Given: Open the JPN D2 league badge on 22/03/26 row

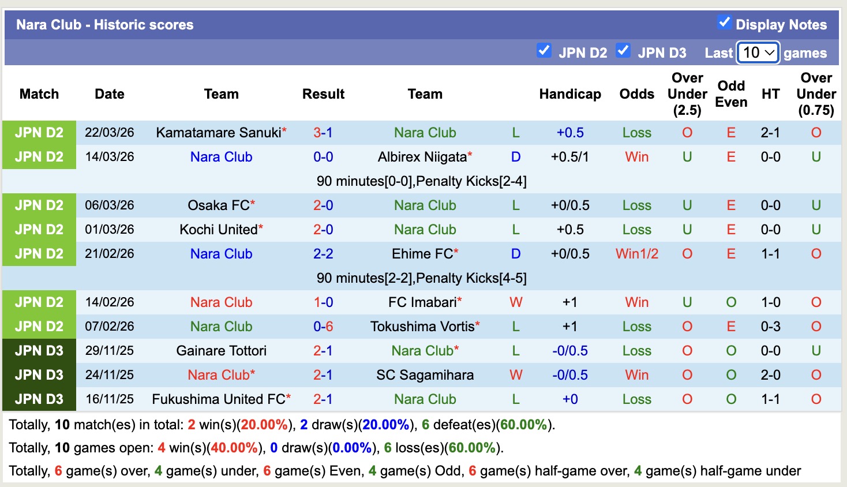Looking at the screenshot, I should (39, 132).
